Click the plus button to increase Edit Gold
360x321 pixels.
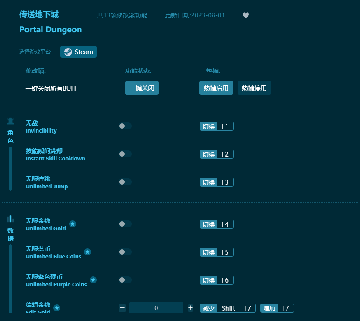tap(190, 307)
